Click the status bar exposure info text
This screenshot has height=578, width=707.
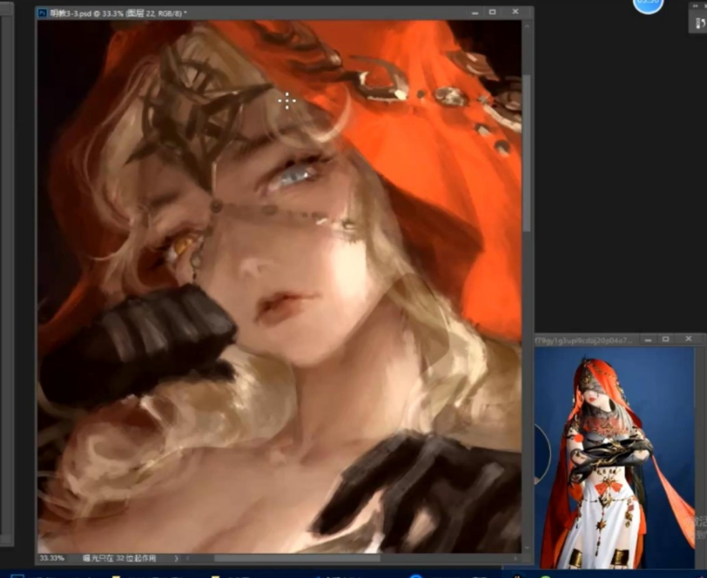(x=119, y=558)
